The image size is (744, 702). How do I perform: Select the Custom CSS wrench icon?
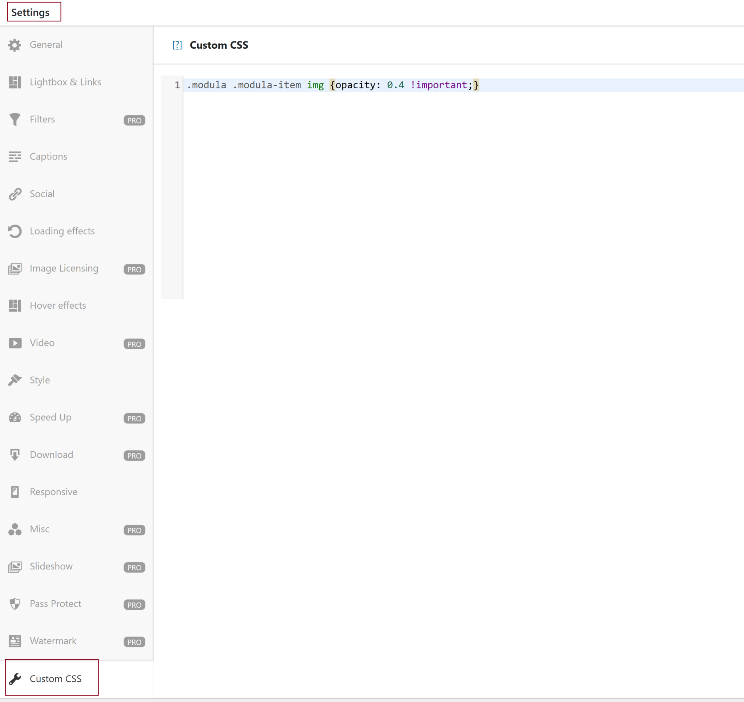(15, 678)
